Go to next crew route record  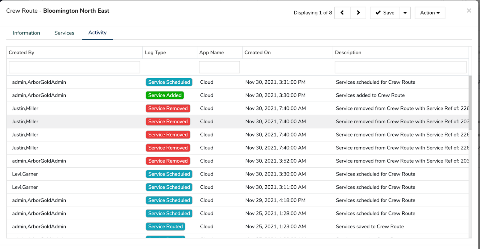click(x=358, y=13)
